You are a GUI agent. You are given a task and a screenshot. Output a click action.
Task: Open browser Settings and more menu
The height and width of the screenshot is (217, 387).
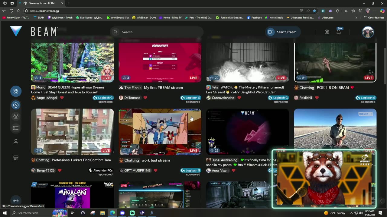[x=375, y=11]
